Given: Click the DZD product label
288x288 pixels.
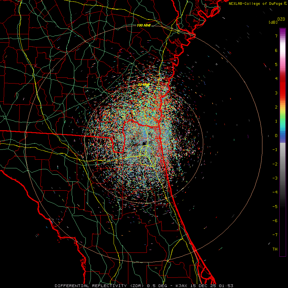Looking at the screenshot, I should click(x=281, y=19).
